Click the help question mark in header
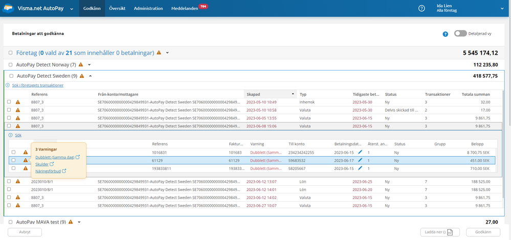Viewport: 511px width, 240px height. click(421, 8)
